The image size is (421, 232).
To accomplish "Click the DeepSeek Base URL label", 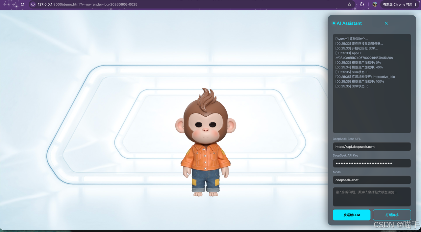I will [x=347, y=139].
